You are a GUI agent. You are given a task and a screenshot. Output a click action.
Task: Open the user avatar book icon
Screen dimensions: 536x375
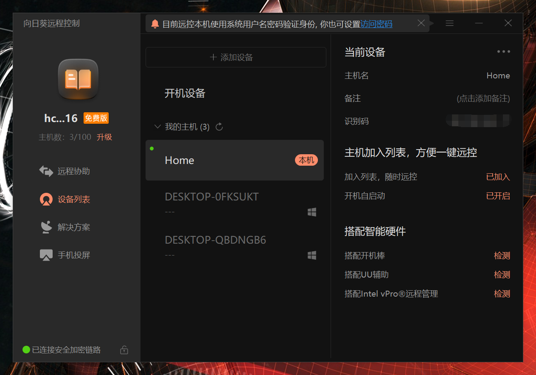pos(78,79)
